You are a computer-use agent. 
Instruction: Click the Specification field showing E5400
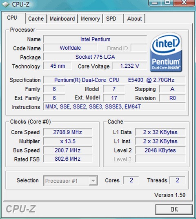[x=114, y=80]
